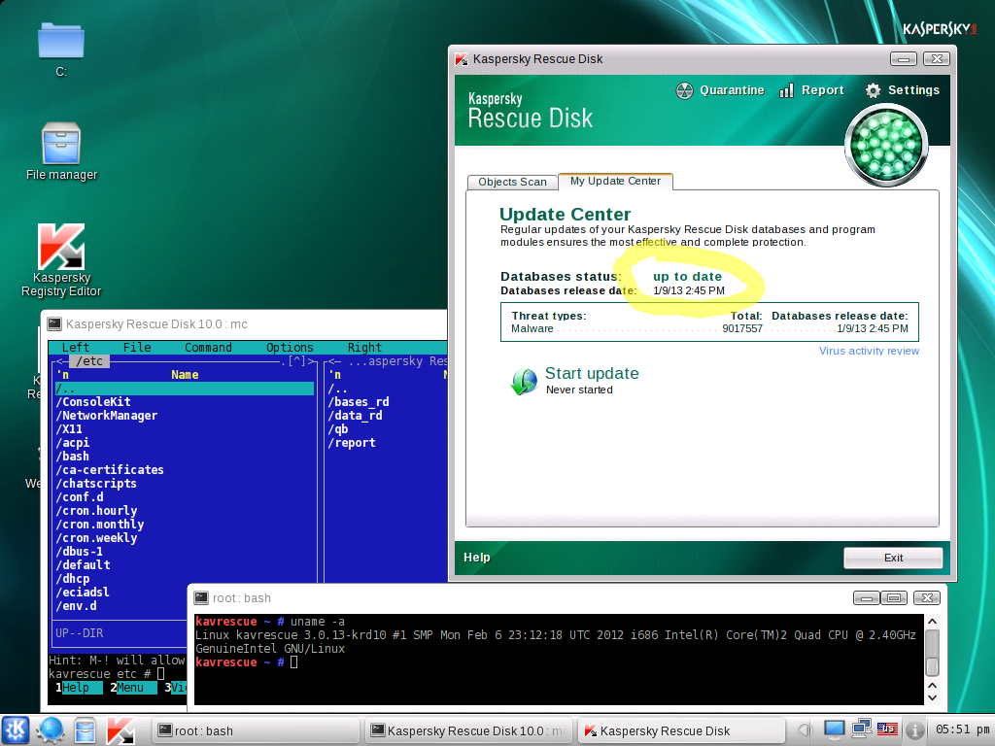Viewport: 995px width, 746px height.
Task: Open the Options menu in mc
Action: [x=290, y=348]
